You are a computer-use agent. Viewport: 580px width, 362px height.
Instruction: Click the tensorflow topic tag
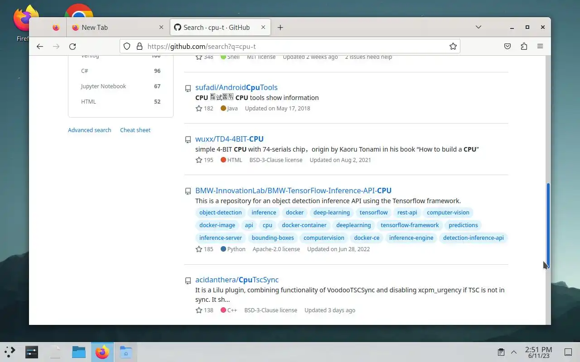[x=374, y=212]
